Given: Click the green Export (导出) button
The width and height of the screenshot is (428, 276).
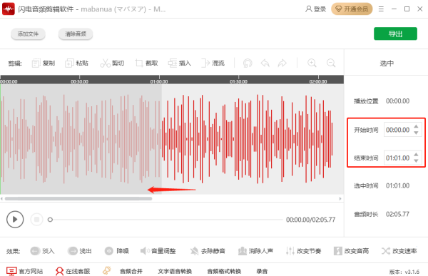Looking at the screenshot, I should (395, 34).
